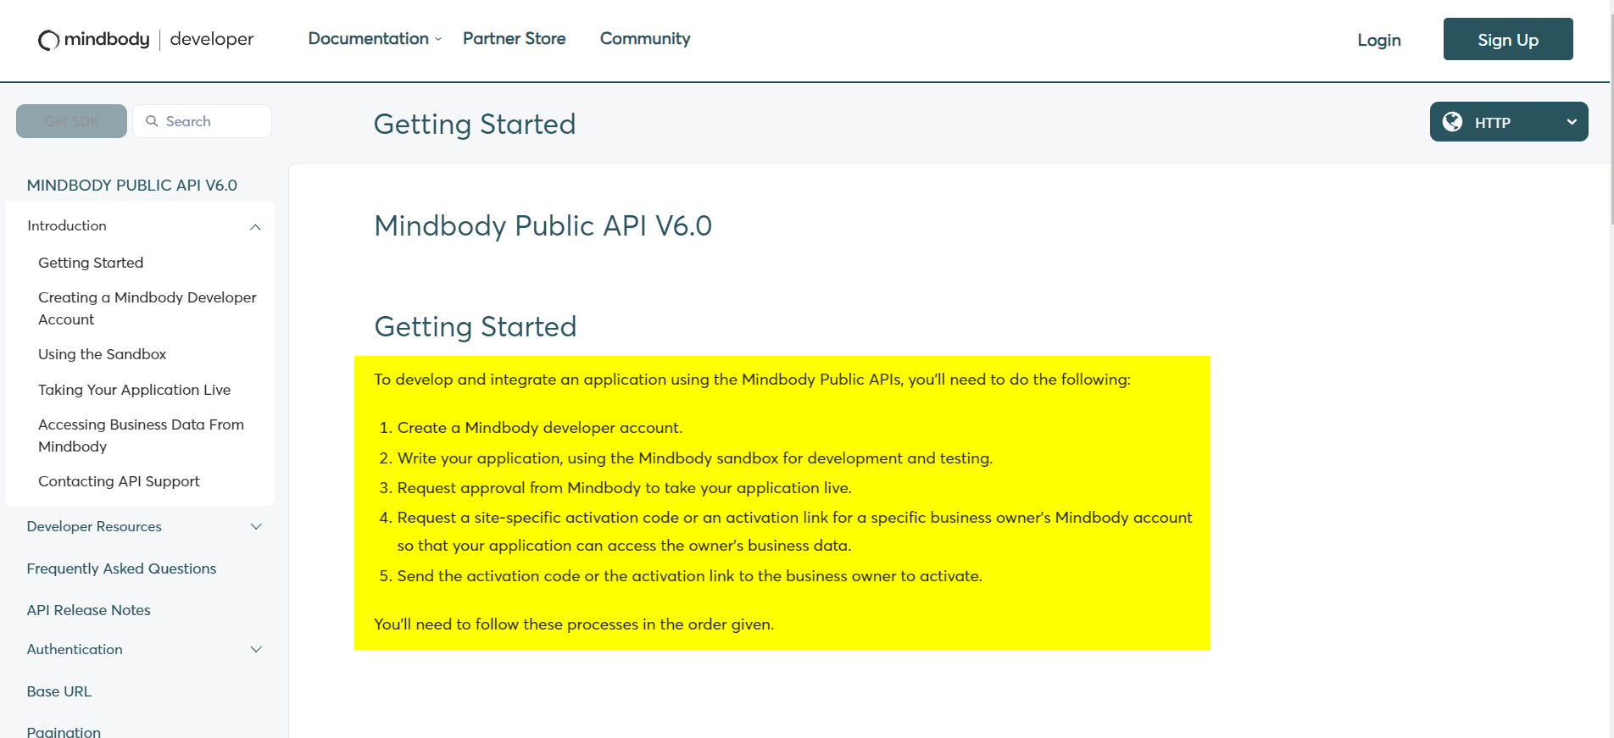Open the HTTP language dropdown
Viewport: 1614px width, 738px height.
(x=1509, y=122)
